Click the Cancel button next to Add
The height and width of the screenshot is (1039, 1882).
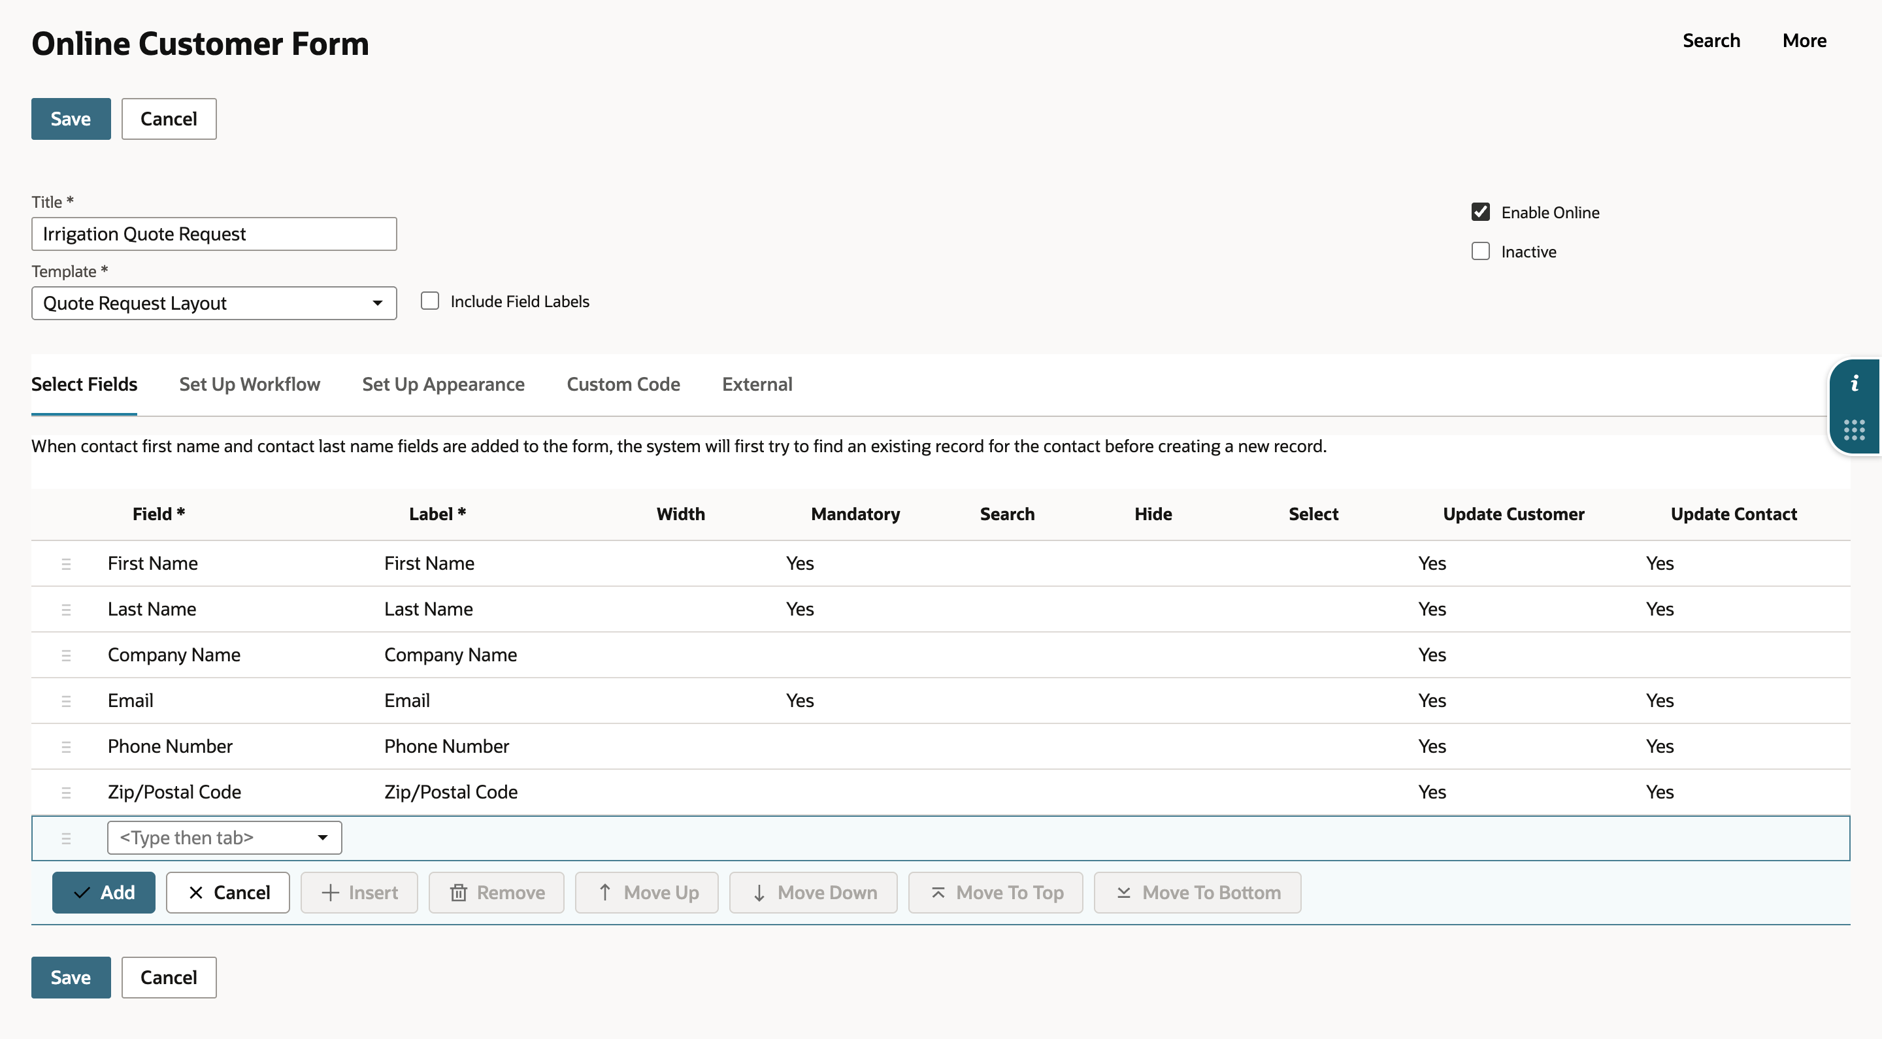tap(228, 893)
